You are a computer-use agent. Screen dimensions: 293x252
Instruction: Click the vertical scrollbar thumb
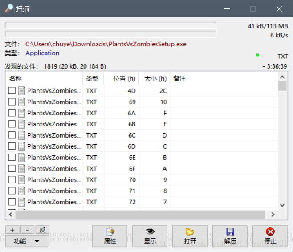tap(282, 86)
